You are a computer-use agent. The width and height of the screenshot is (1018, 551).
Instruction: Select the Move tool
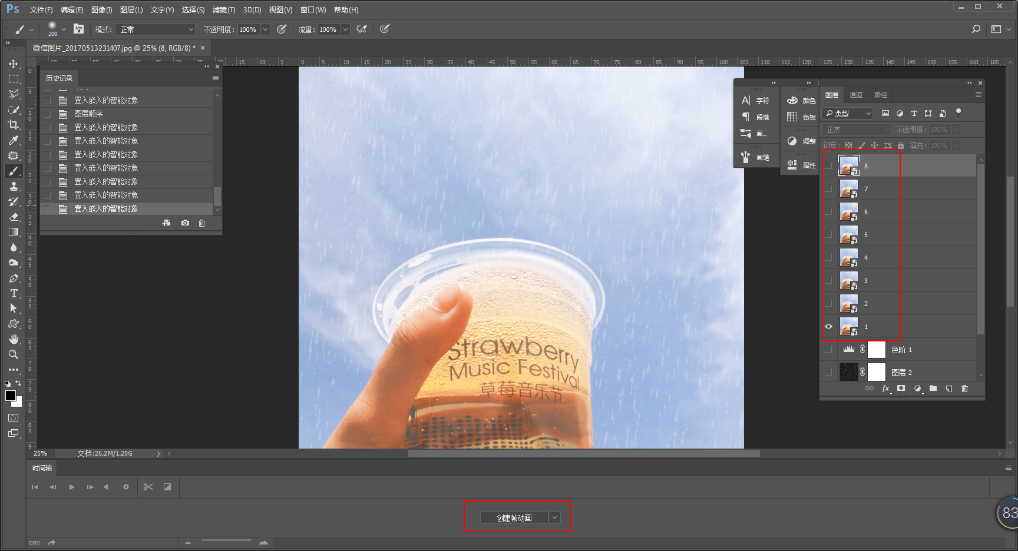coord(14,64)
